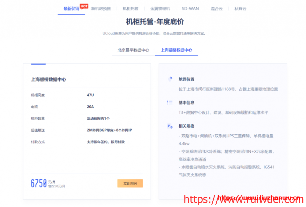Open the 最新促销 tab
Viewport: 306px width, 207px height.
click(x=71, y=9)
